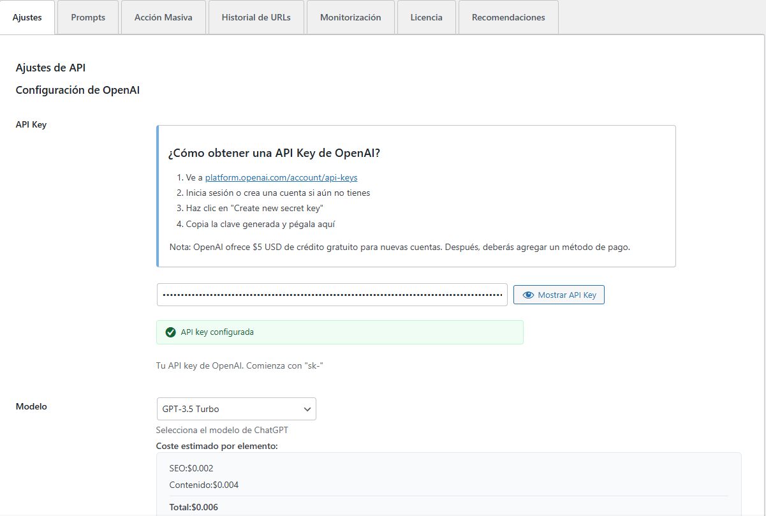The height and width of the screenshot is (516, 766).
Task: Click the chevron arrow in Modelo selector
Action: pos(307,409)
